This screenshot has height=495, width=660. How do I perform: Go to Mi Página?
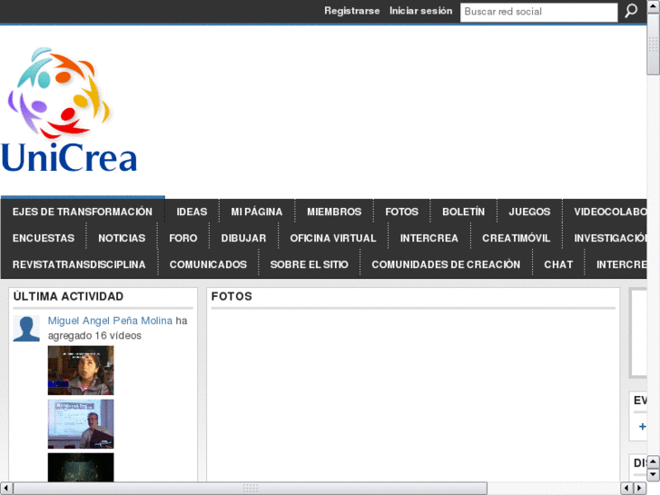[x=256, y=212]
